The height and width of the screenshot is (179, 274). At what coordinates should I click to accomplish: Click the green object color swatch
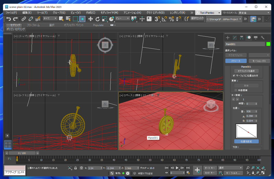point(268,44)
